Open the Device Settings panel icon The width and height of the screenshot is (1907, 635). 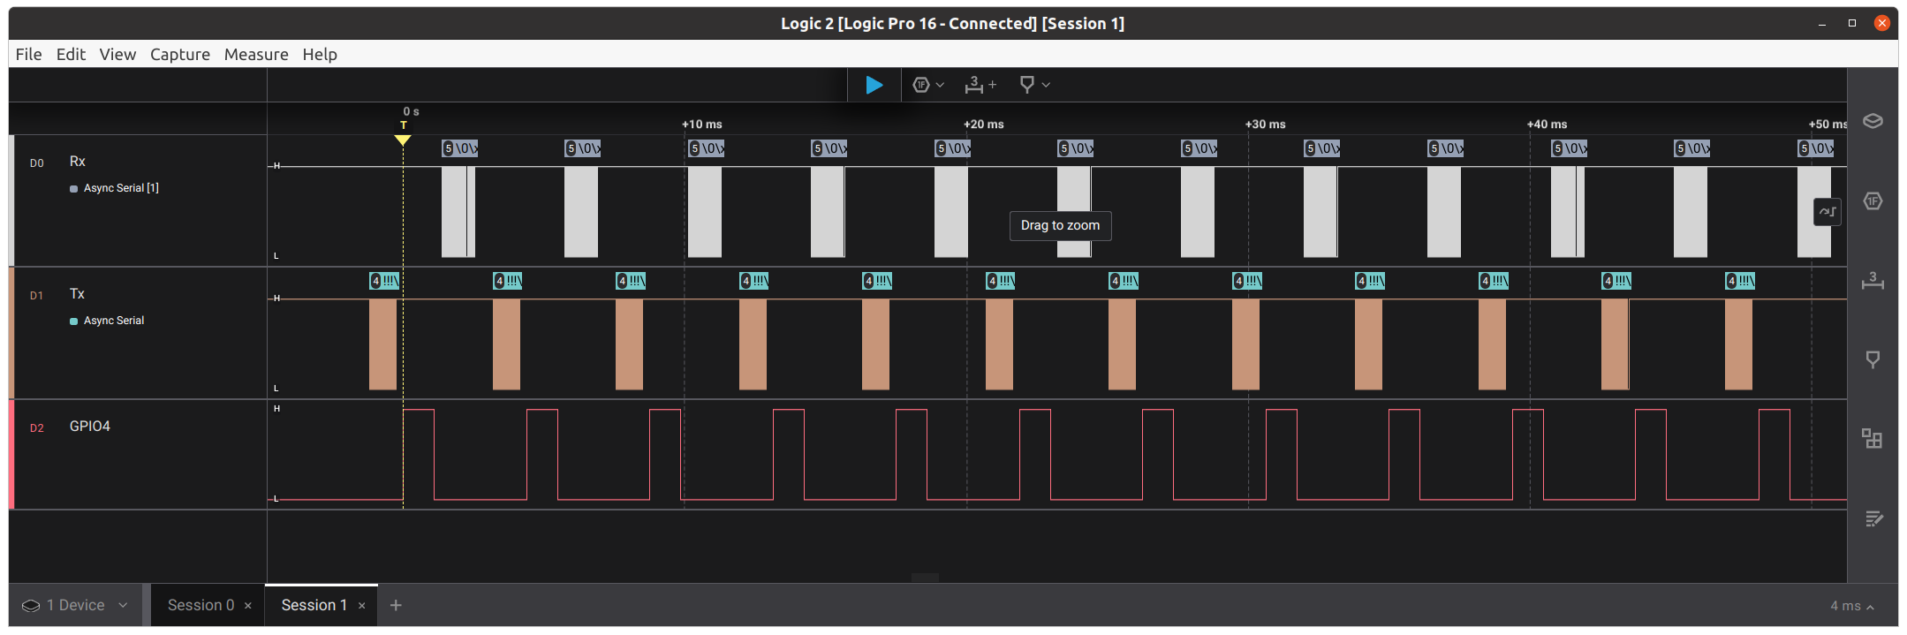pyautogui.click(x=1873, y=121)
